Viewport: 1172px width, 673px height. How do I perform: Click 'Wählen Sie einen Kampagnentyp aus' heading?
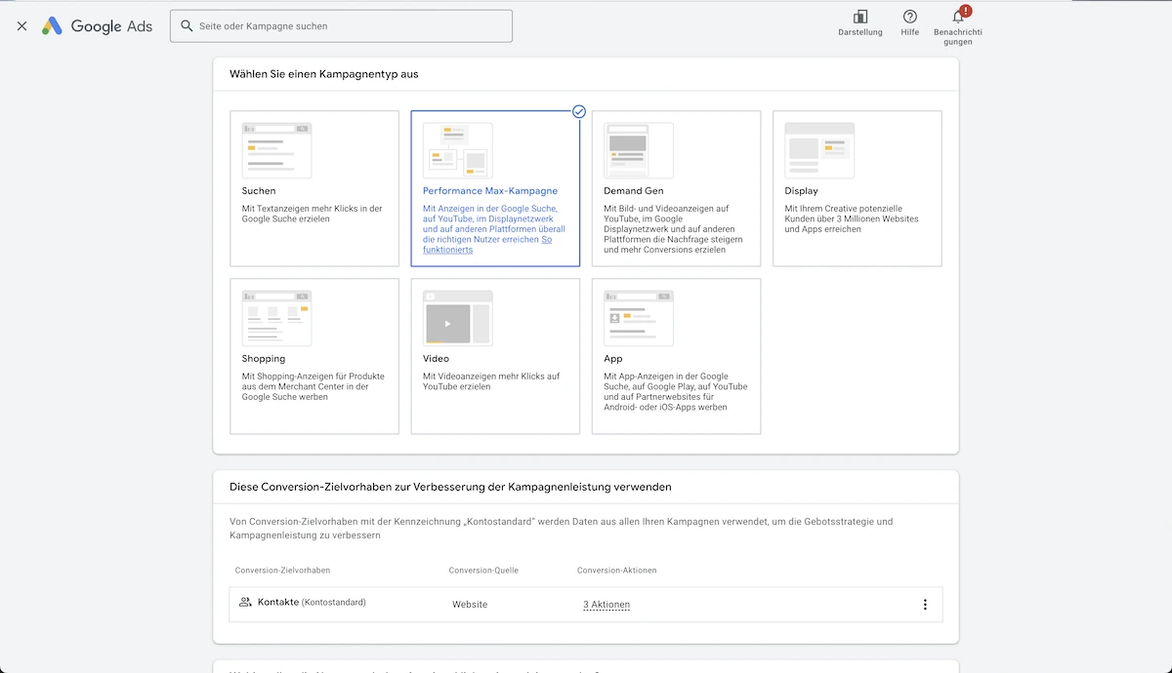[x=324, y=74]
